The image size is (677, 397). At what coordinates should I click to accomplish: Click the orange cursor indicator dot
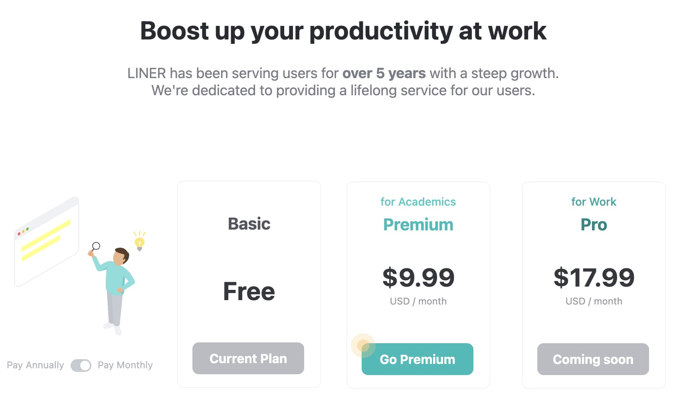tap(363, 345)
